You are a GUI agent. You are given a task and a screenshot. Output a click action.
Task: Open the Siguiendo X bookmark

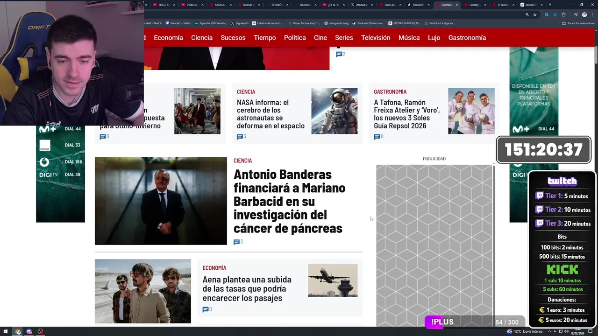tap(240, 23)
